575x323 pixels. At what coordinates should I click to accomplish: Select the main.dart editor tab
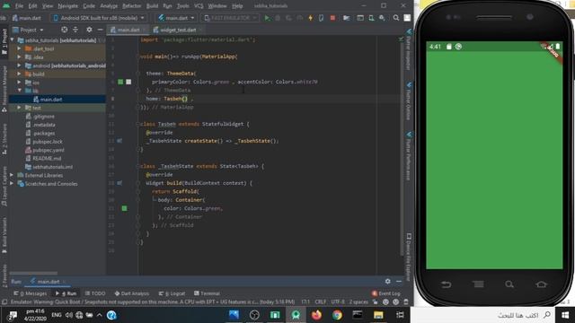click(128, 30)
